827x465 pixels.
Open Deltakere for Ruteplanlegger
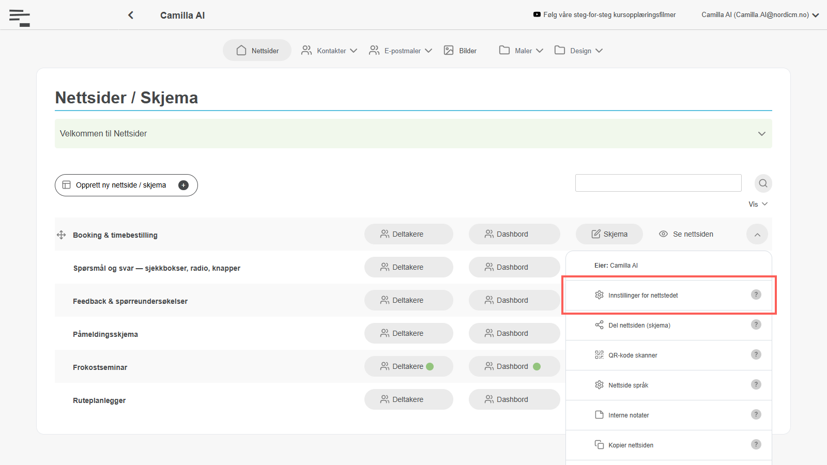pyautogui.click(x=409, y=399)
